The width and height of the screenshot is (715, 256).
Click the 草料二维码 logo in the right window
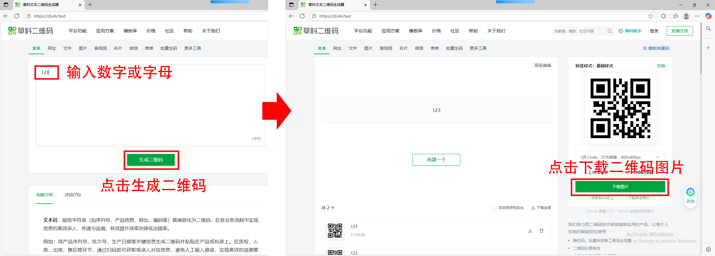316,31
